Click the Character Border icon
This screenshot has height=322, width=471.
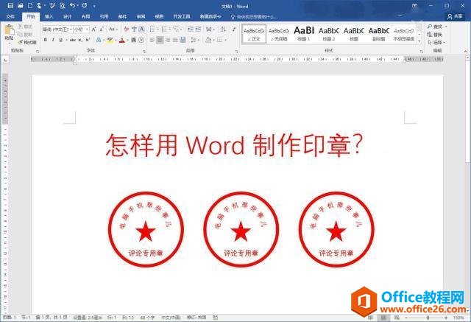point(141,29)
